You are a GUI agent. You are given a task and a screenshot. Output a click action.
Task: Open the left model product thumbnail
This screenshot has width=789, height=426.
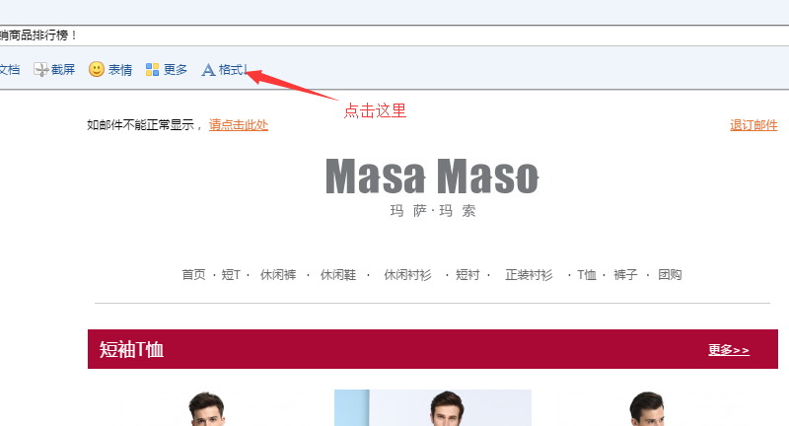click(x=206, y=408)
